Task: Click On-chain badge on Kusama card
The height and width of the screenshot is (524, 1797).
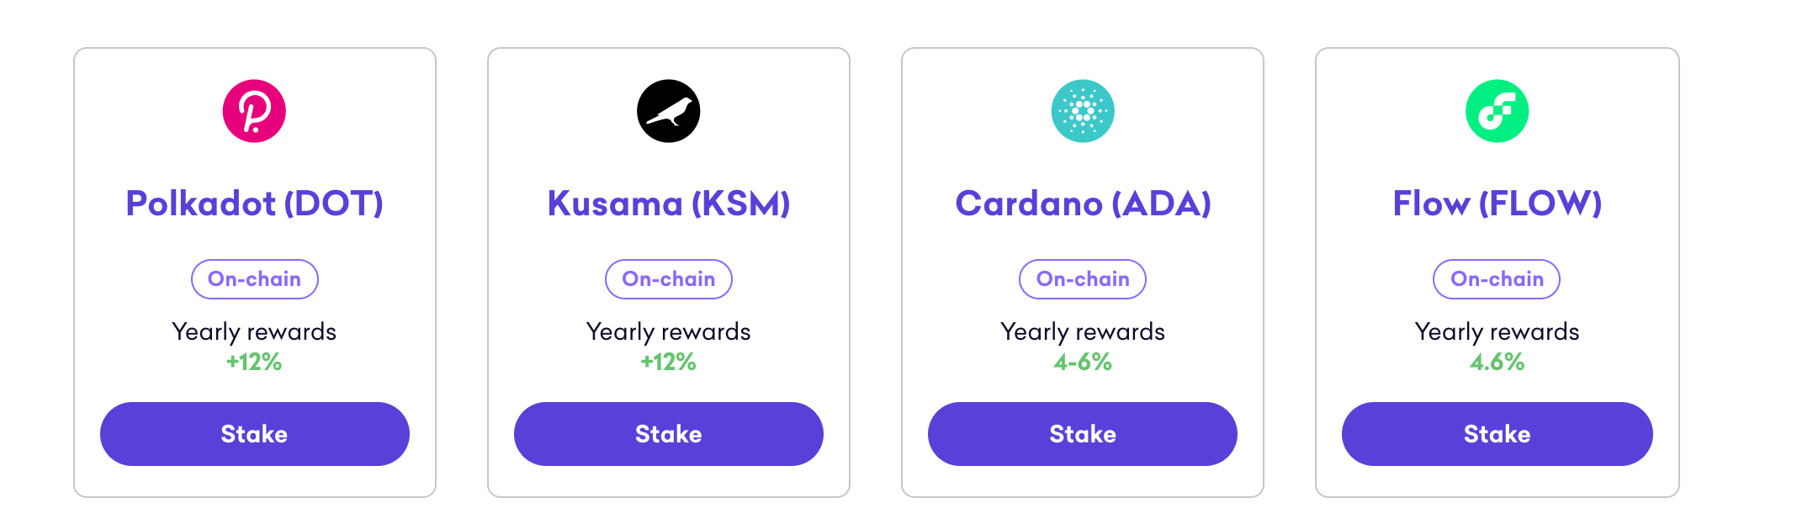Action: click(x=668, y=279)
